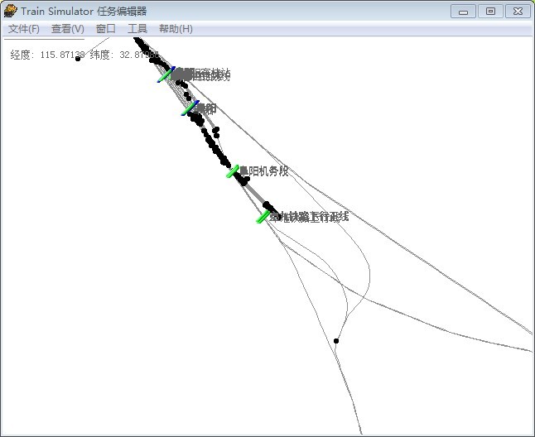Screen dimensions: 535x437
Task: Select green station marker at 阜阳机务段
Action: 233,171
